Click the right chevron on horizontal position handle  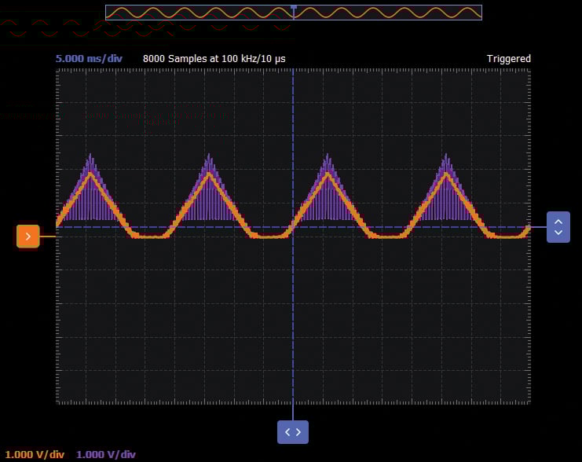[x=298, y=432]
